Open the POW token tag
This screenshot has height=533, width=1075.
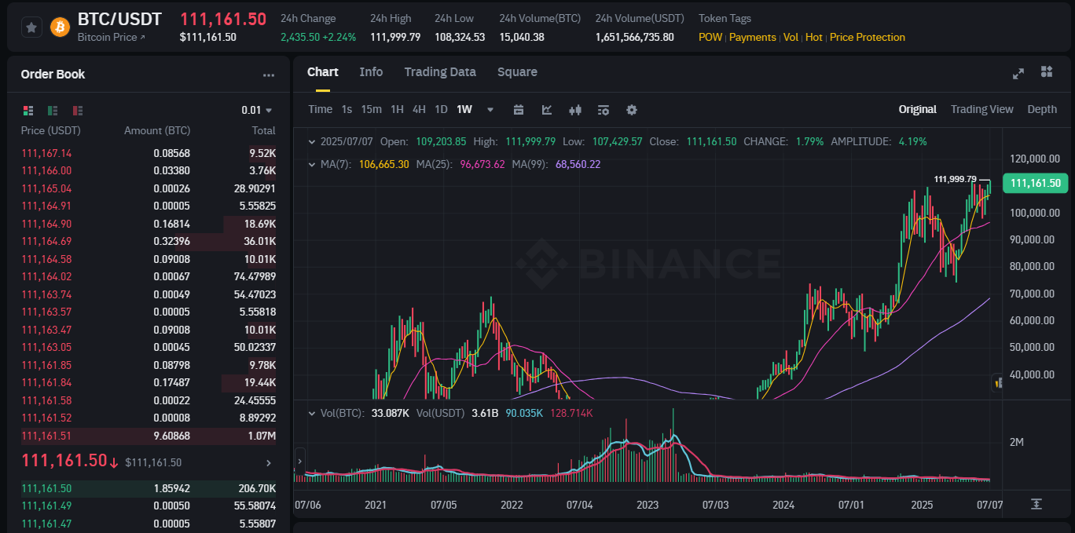tap(710, 37)
